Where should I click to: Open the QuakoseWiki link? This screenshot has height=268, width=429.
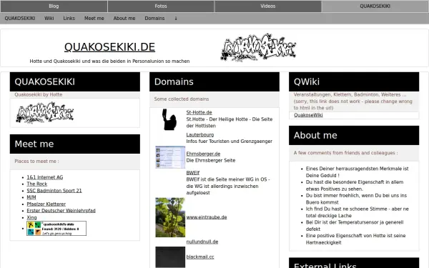[x=308, y=115]
